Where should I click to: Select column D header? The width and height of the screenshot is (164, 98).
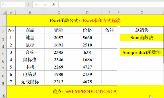point(87,13)
